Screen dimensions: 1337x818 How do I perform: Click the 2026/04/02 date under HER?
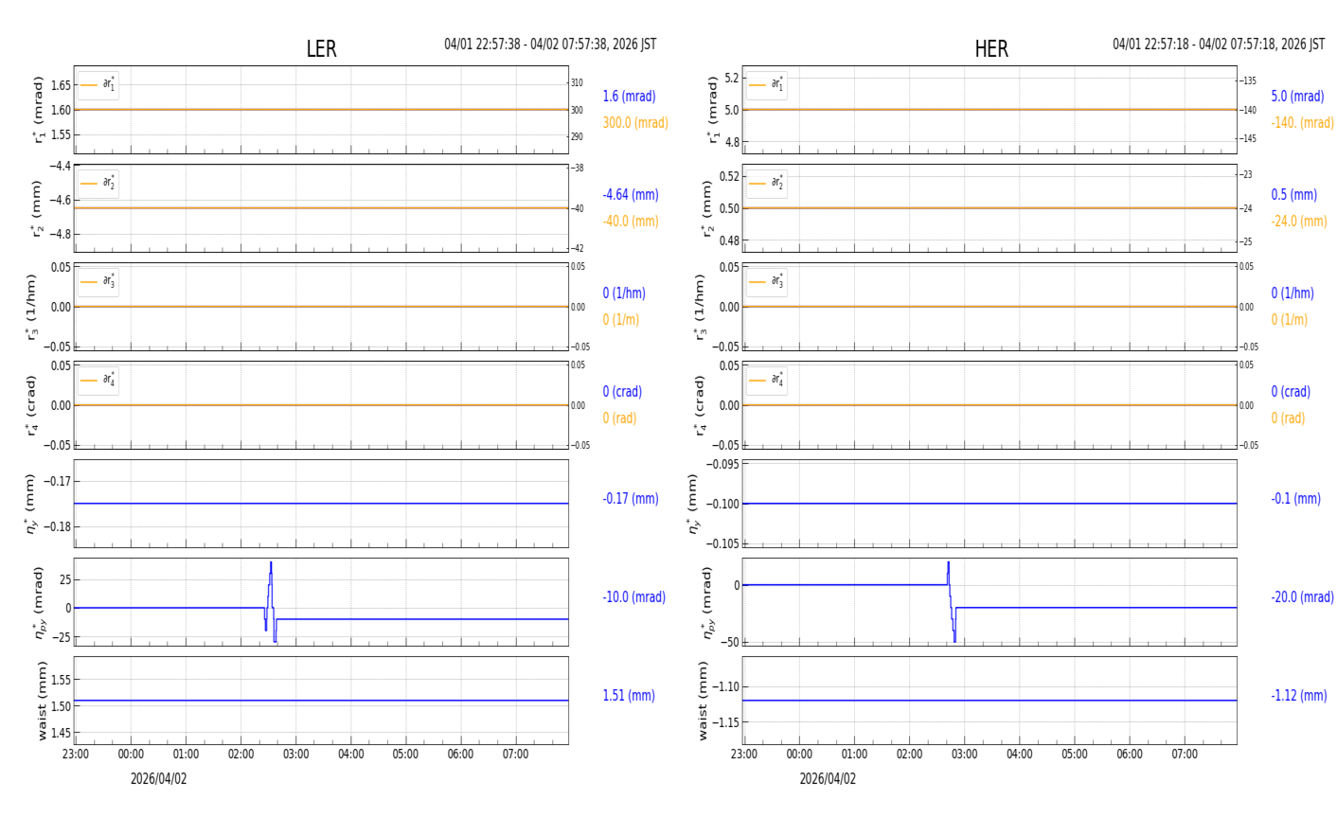828,779
